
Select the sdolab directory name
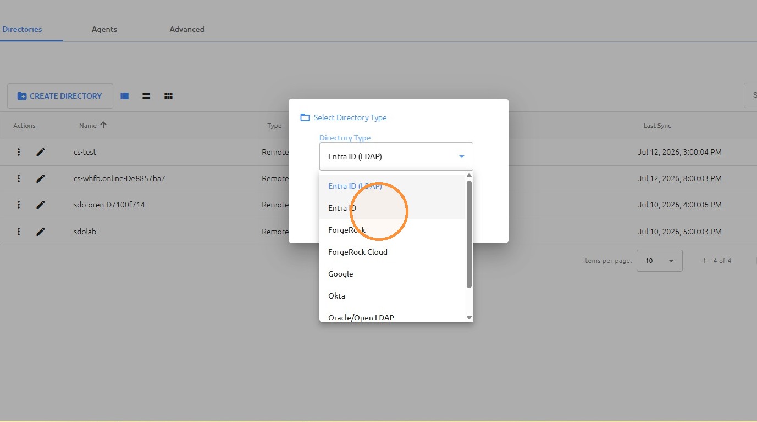point(85,232)
